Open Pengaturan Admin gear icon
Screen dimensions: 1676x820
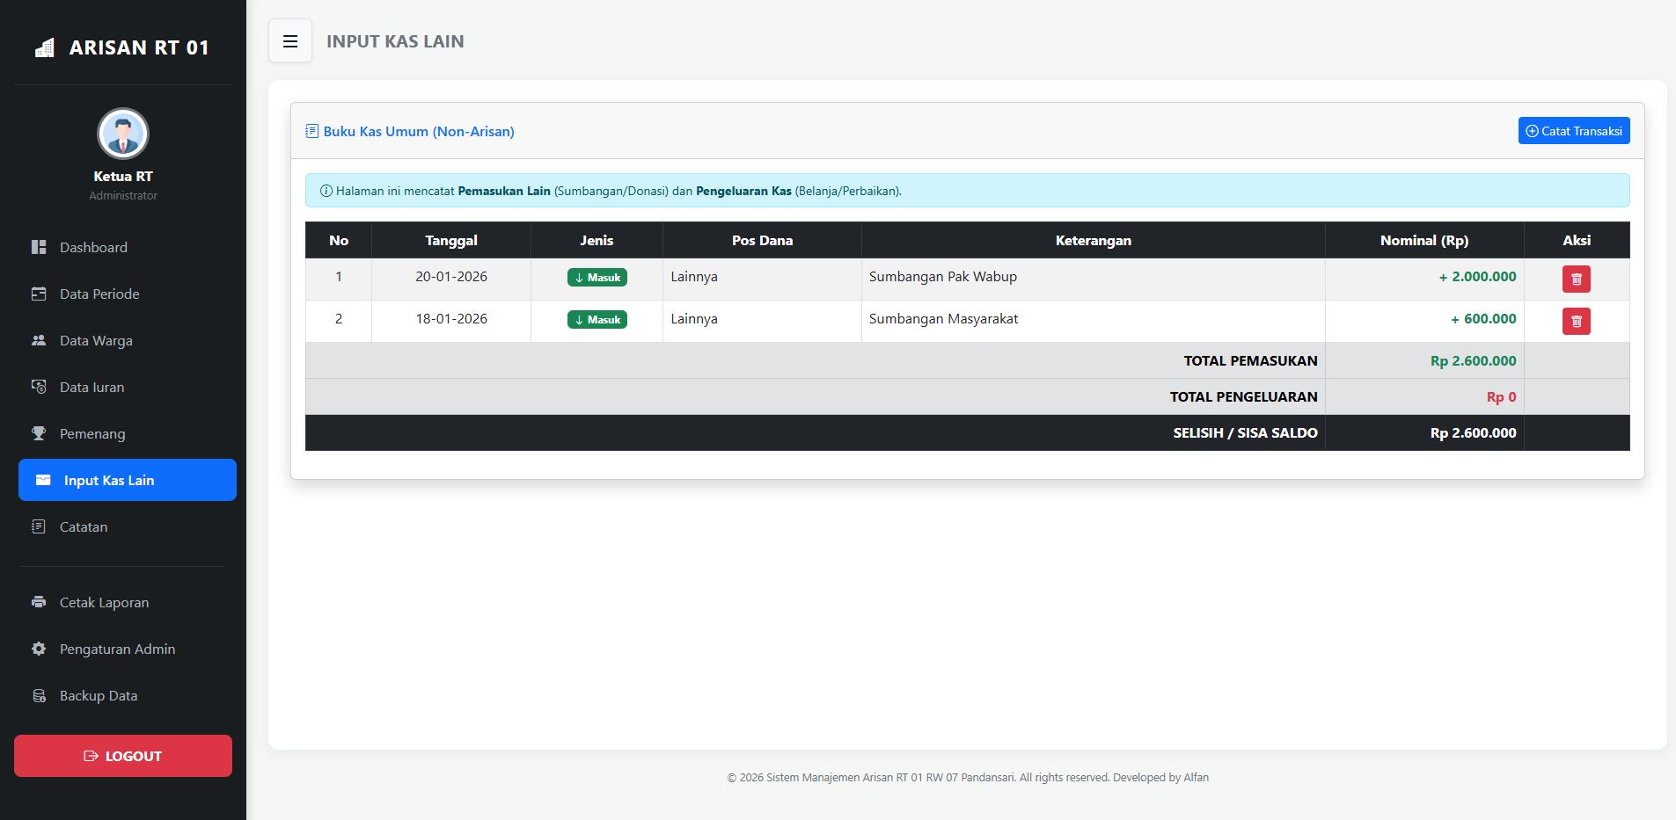39,649
